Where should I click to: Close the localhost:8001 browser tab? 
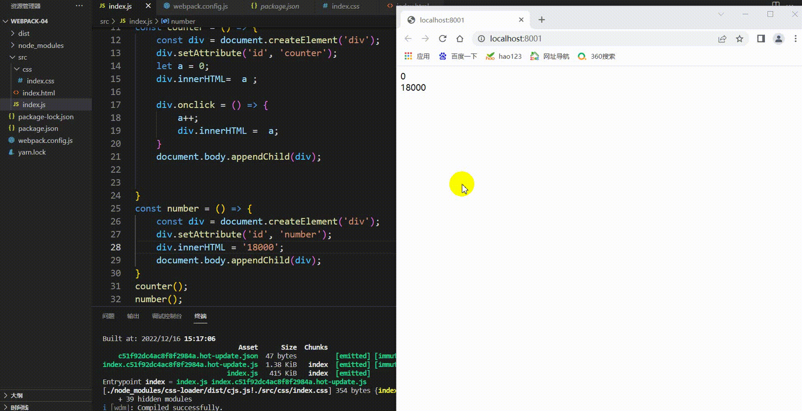[521, 20]
